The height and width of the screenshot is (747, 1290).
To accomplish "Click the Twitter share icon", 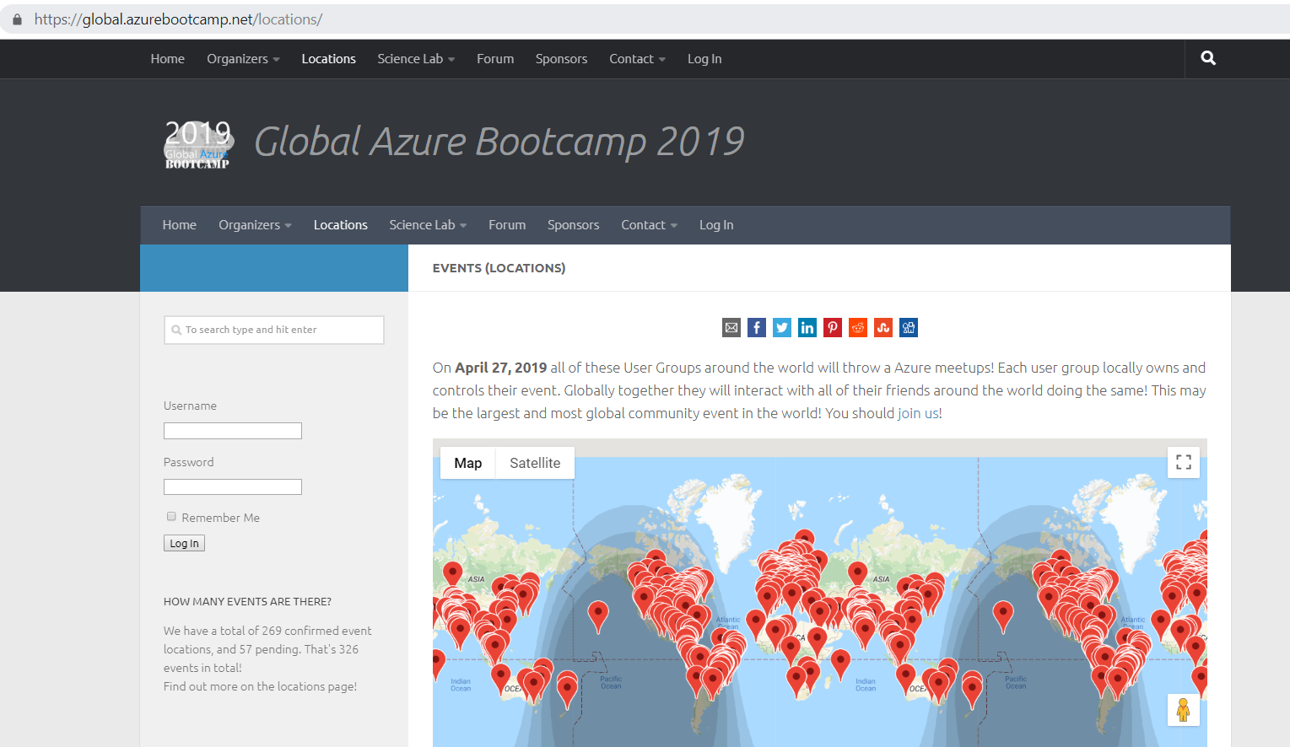I will (782, 328).
